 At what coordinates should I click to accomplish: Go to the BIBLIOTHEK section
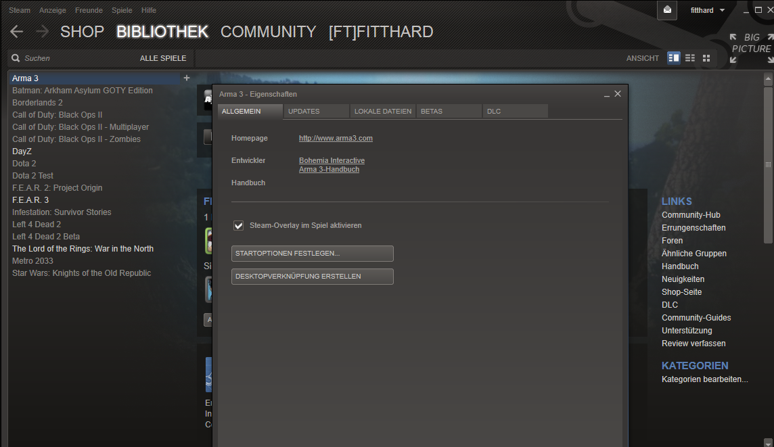162,32
